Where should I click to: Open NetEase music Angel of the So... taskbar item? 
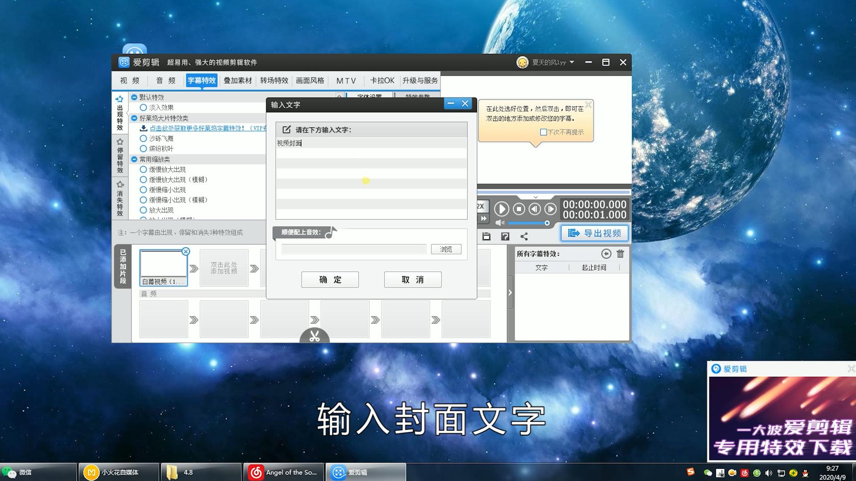click(284, 472)
